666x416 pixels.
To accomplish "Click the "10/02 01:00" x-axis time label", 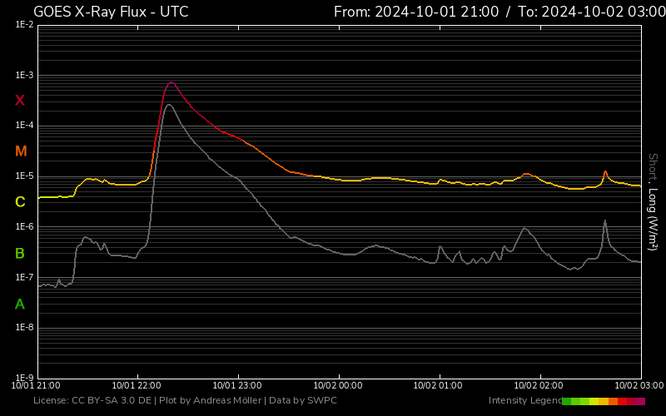I will [x=438, y=385].
